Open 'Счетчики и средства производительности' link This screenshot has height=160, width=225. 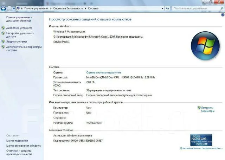point(19,152)
